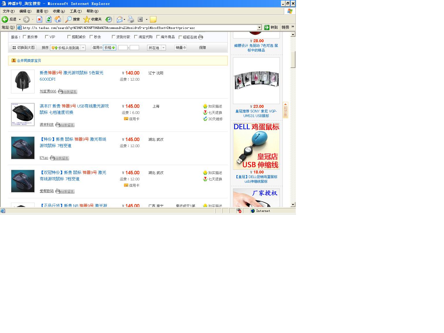Open the 编辑(E) menu
444x333 pixels.
(x=25, y=11)
